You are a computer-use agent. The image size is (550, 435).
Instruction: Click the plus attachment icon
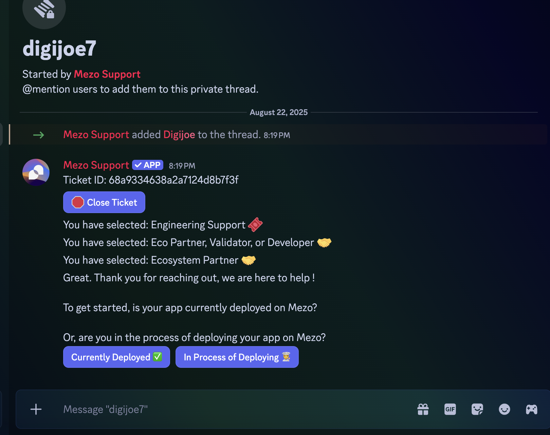point(36,409)
